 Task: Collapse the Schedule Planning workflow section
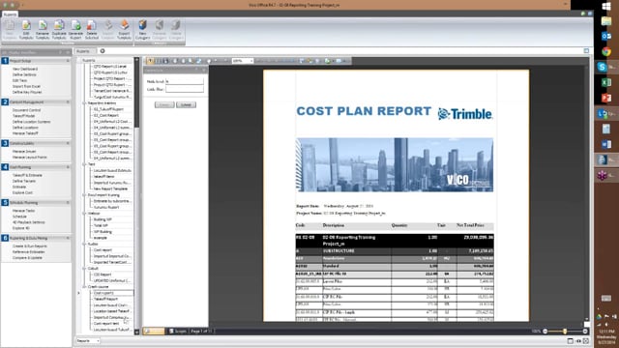pos(68,203)
